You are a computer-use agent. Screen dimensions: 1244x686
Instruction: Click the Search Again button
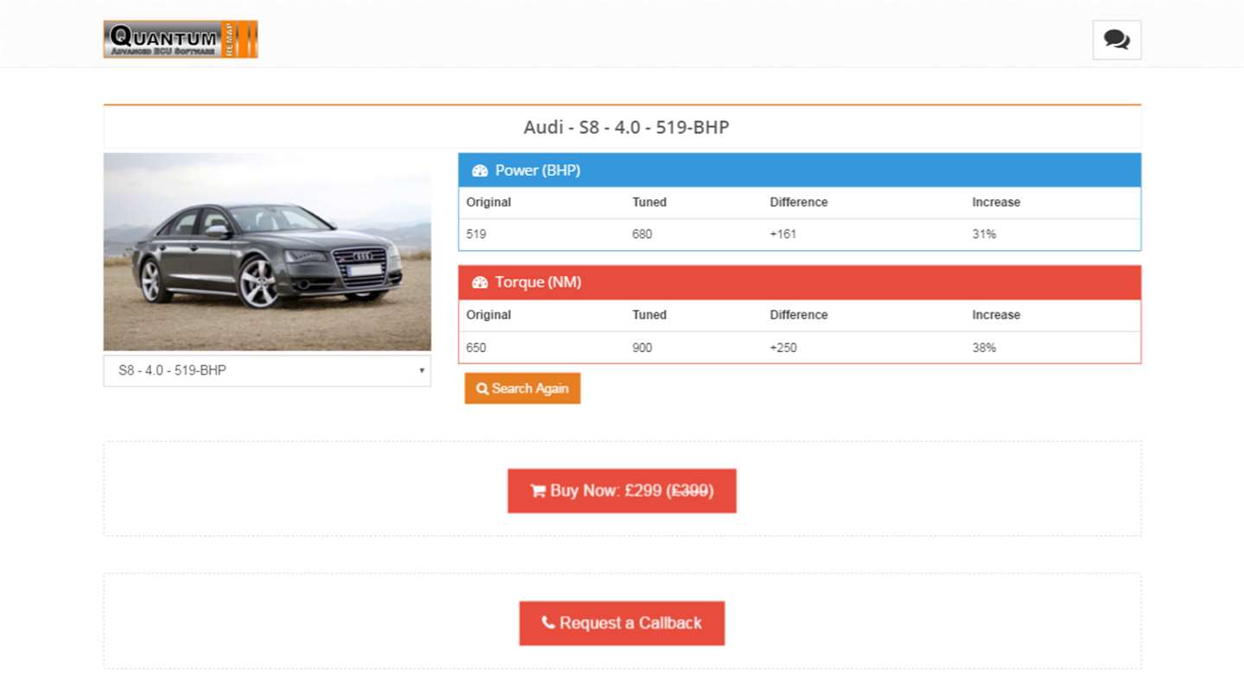(523, 388)
